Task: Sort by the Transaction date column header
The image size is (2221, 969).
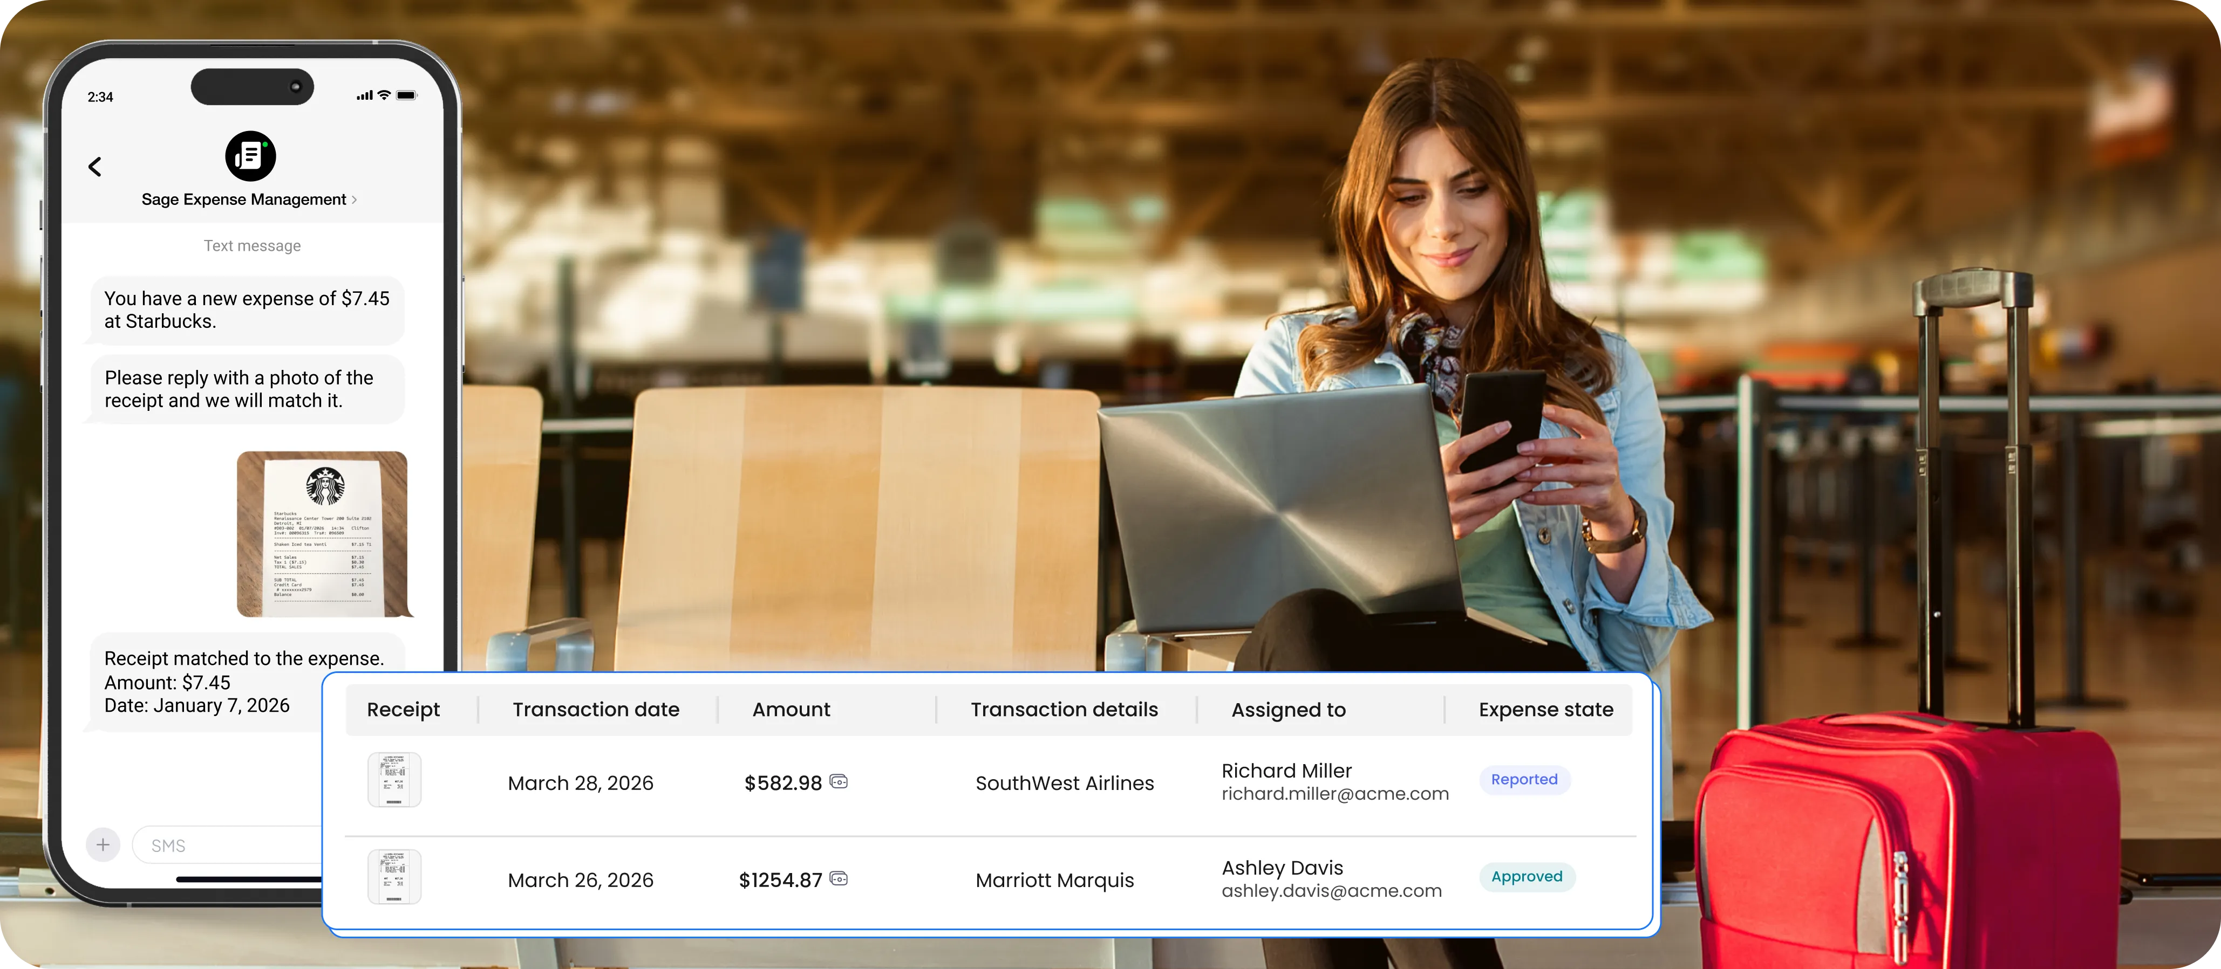Action: [596, 710]
